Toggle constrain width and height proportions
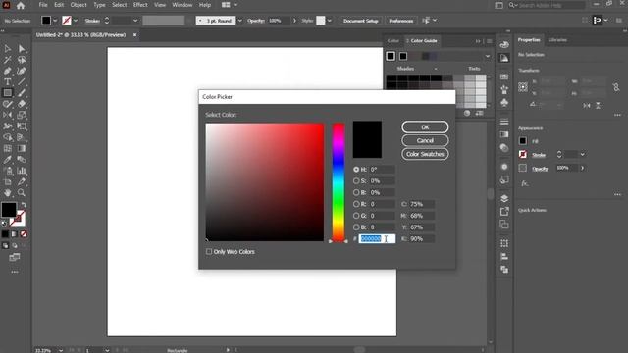Viewport: 628px width, 353px height. point(616,87)
